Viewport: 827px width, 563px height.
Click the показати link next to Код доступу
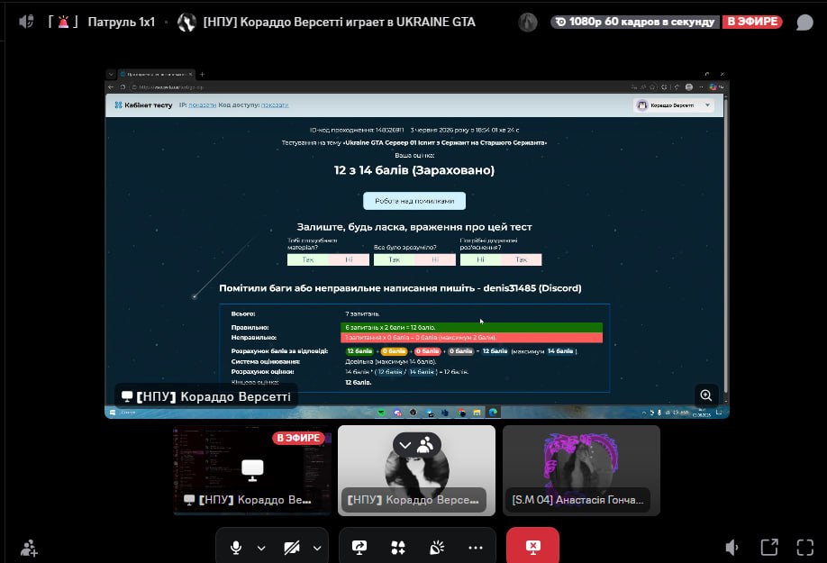(x=275, y=104)
